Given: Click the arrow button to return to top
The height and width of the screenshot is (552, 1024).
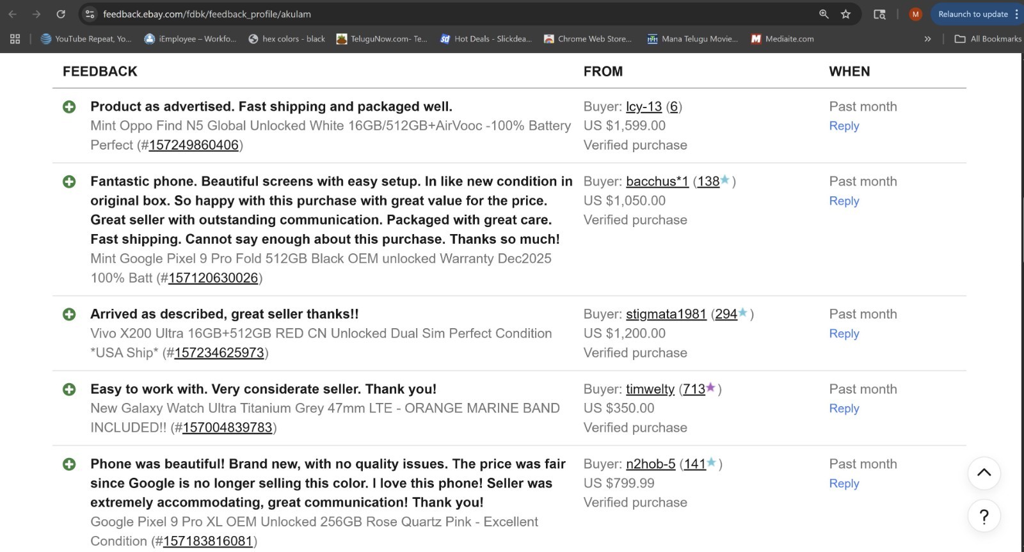Looking at the screenshot, I should (x=984, y=473).
